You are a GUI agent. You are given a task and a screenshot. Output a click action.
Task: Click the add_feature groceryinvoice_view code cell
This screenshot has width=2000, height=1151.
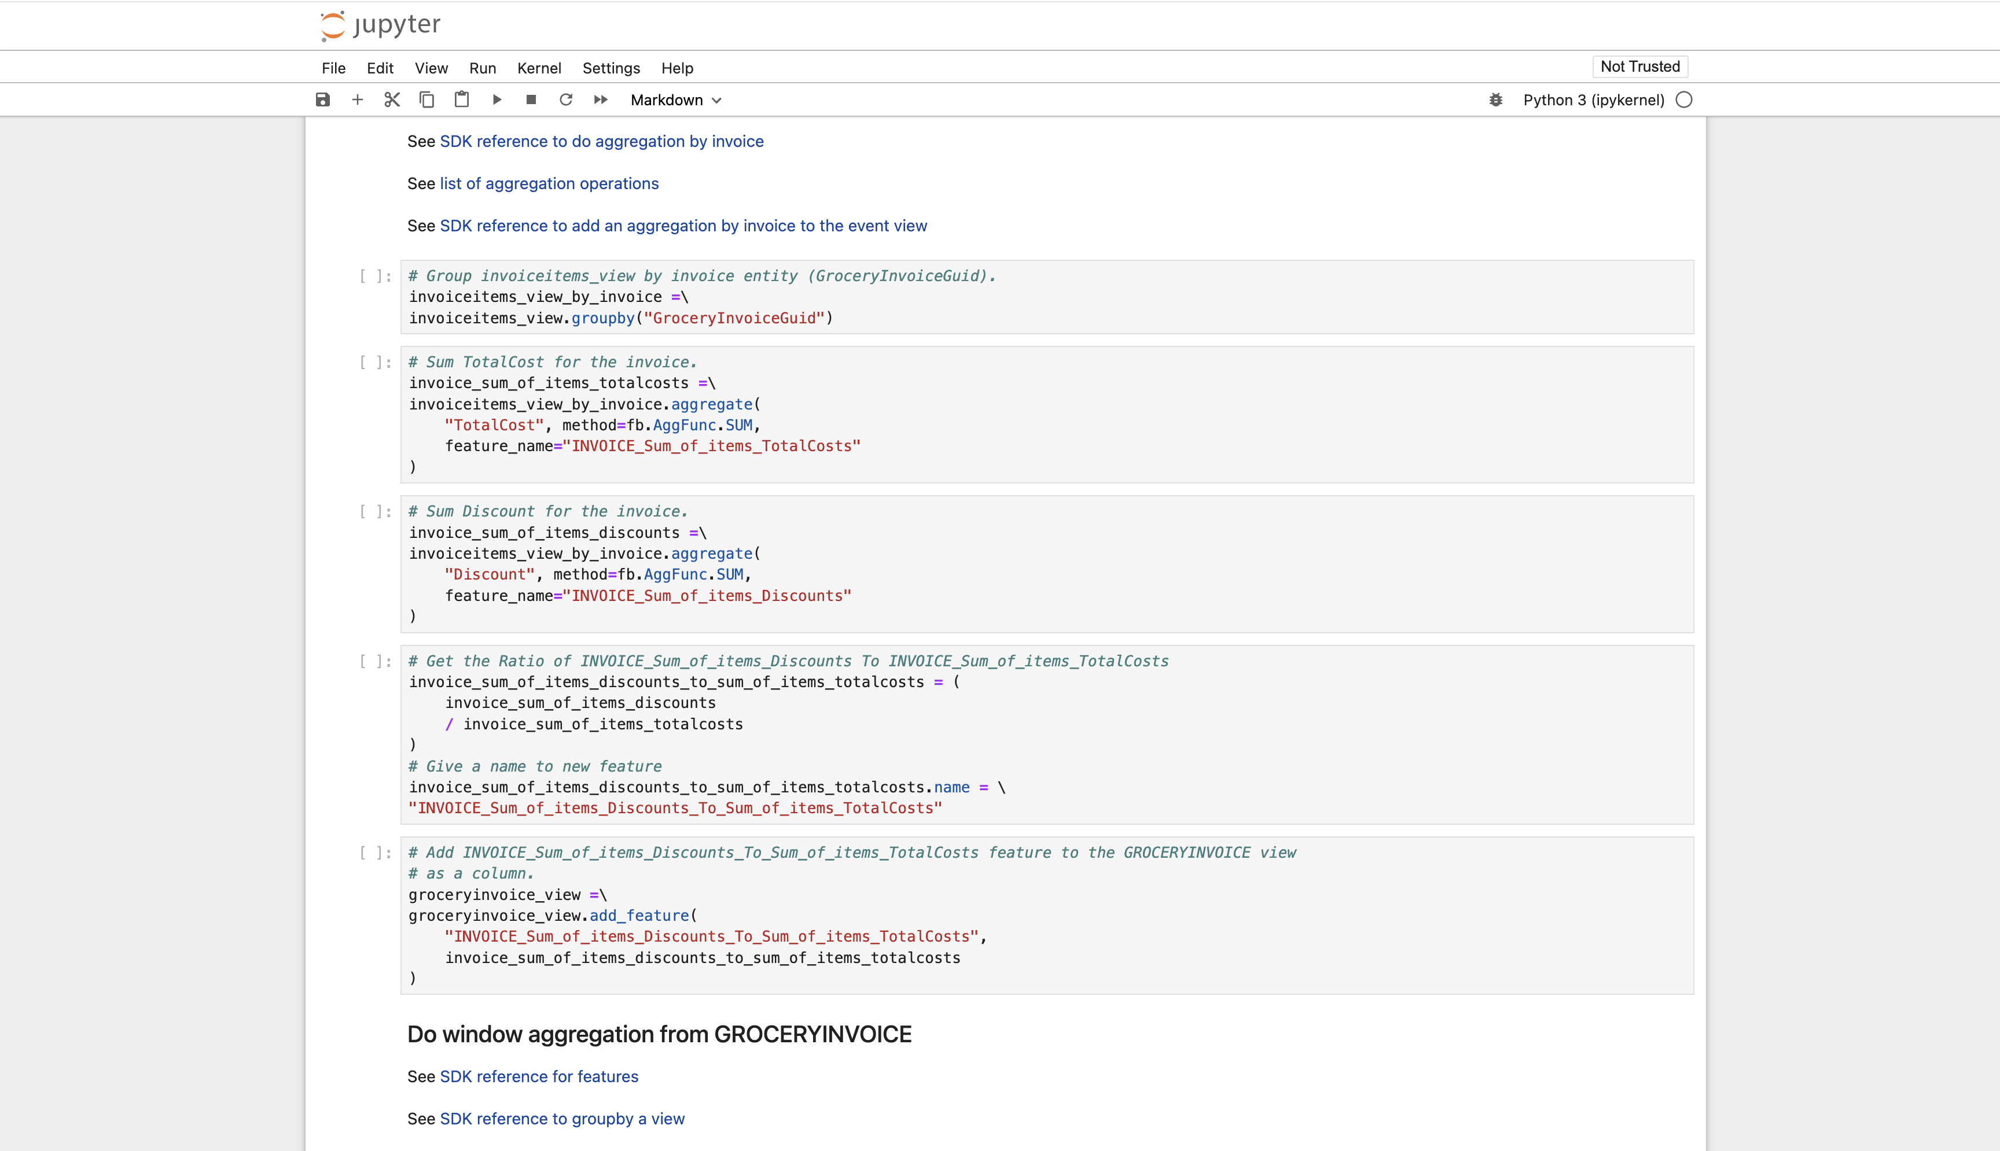(x=1047, y=916)
